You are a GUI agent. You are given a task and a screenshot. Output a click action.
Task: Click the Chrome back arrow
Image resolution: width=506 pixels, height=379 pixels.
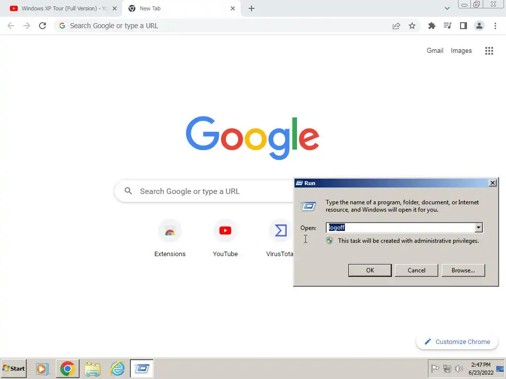pyautogui.click(x=11, y=26)
